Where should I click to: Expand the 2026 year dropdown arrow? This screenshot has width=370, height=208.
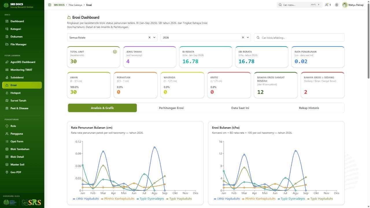(x=248, y=38)
